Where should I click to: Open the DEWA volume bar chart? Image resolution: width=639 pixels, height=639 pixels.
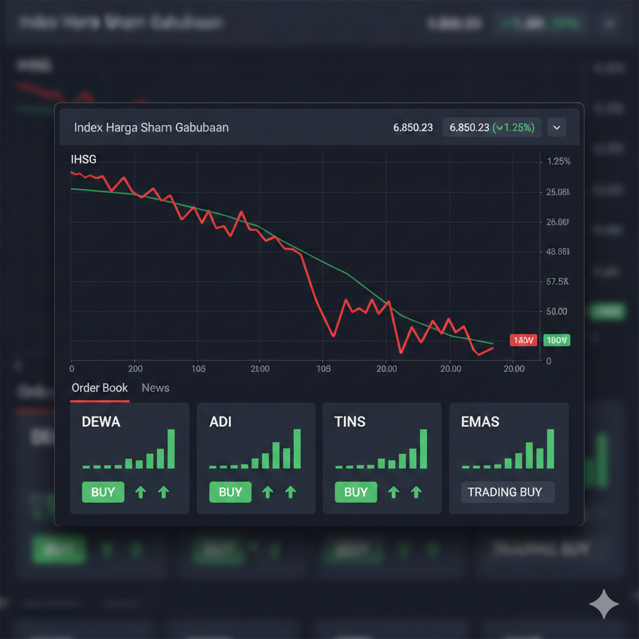click(x=129, y=449)
